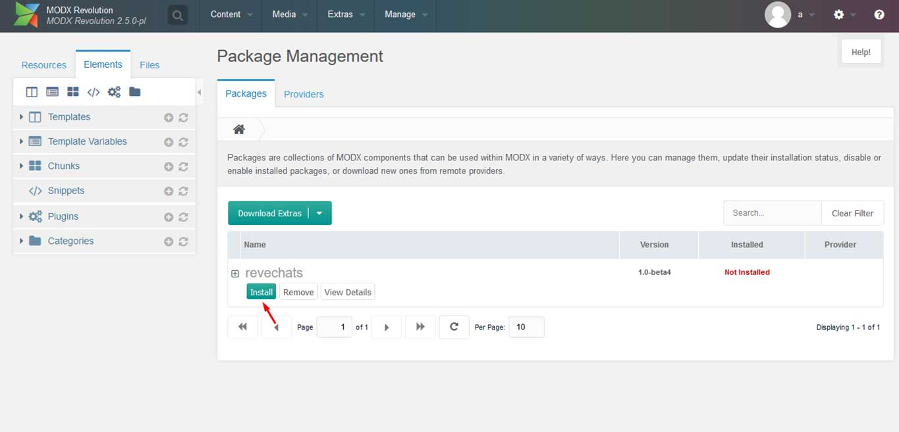899x432 pixels.
Task: Expand the Templates tree node
Action: click(x=21, y=117)
